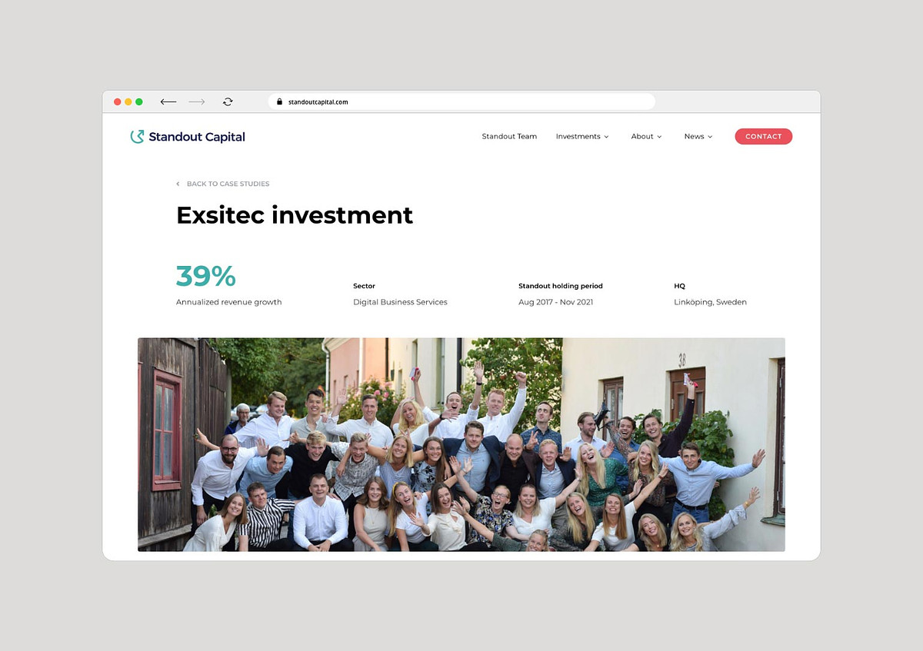Click the standoutcapital.com address bar
The height and width of the screenshot is (651, 923).
pyautogui.click(x=461, y=101)
